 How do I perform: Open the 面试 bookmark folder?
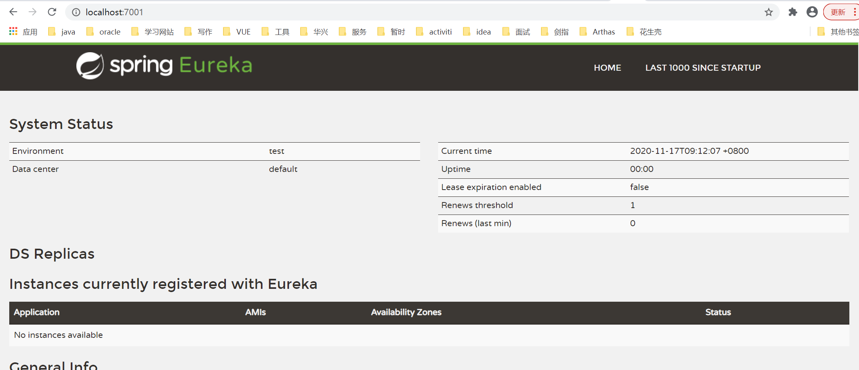click(516, 32)
